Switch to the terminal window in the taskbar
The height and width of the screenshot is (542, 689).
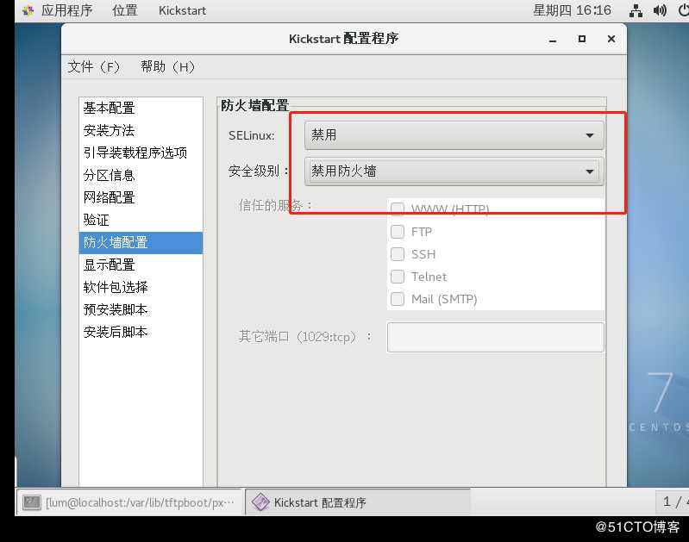point(130,502)
